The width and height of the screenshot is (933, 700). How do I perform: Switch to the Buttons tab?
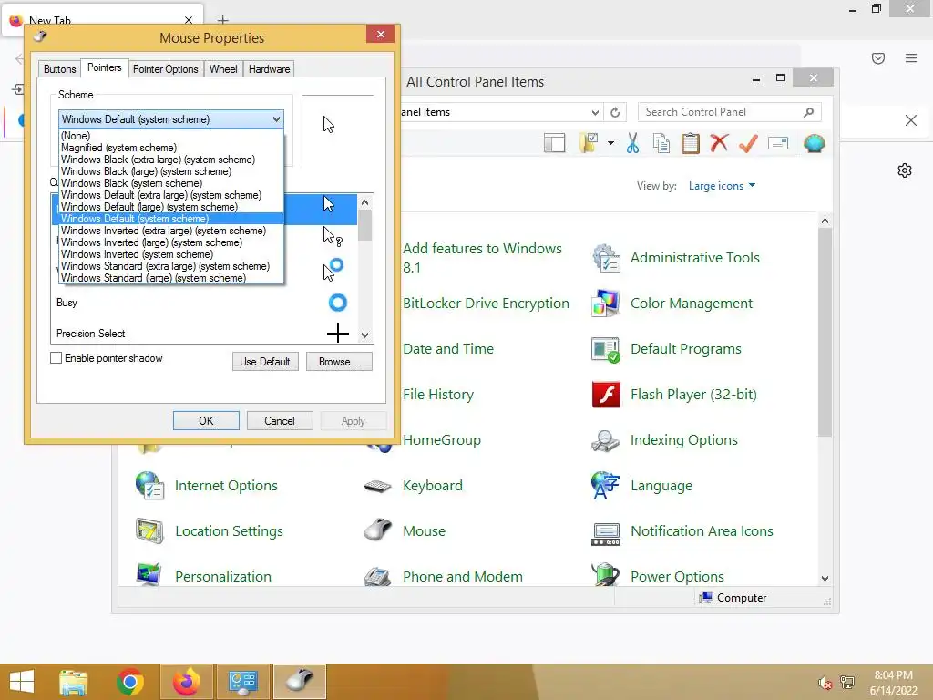pyautogui.click(x=59, y=69)
